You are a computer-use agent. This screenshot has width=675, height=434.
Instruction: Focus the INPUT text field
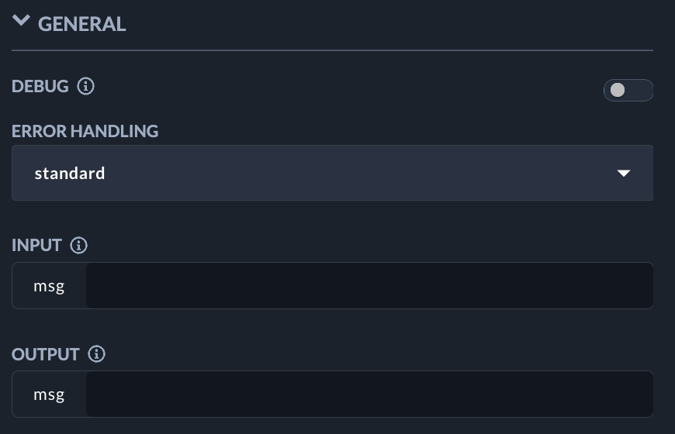pyautogui.click(x=369, y=286)
